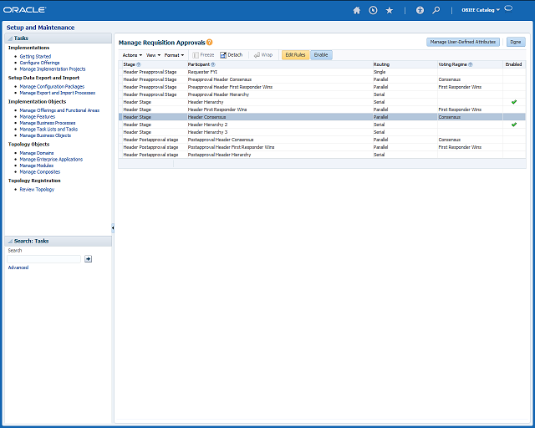Sort by Routing column header
The height and width of the screenshot is (428, 535).
point(381,64)
